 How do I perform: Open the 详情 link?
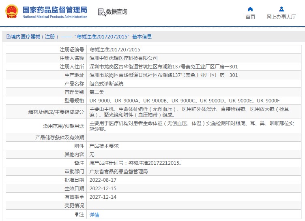click(x=94, y=215)
